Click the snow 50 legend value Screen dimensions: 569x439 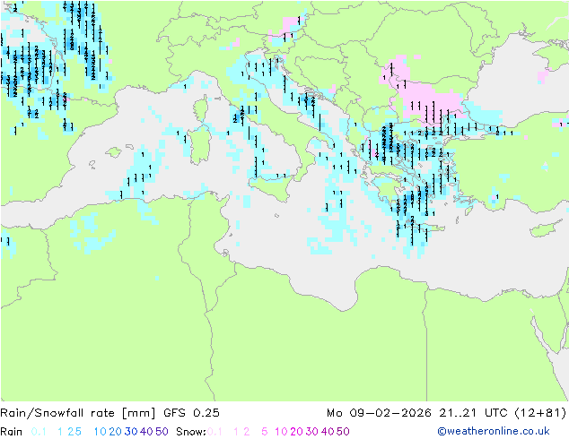click(343, 432)
